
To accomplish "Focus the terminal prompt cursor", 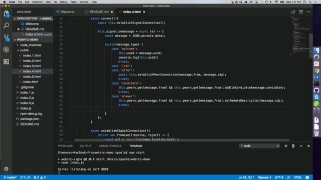I will tap(59, 172).
